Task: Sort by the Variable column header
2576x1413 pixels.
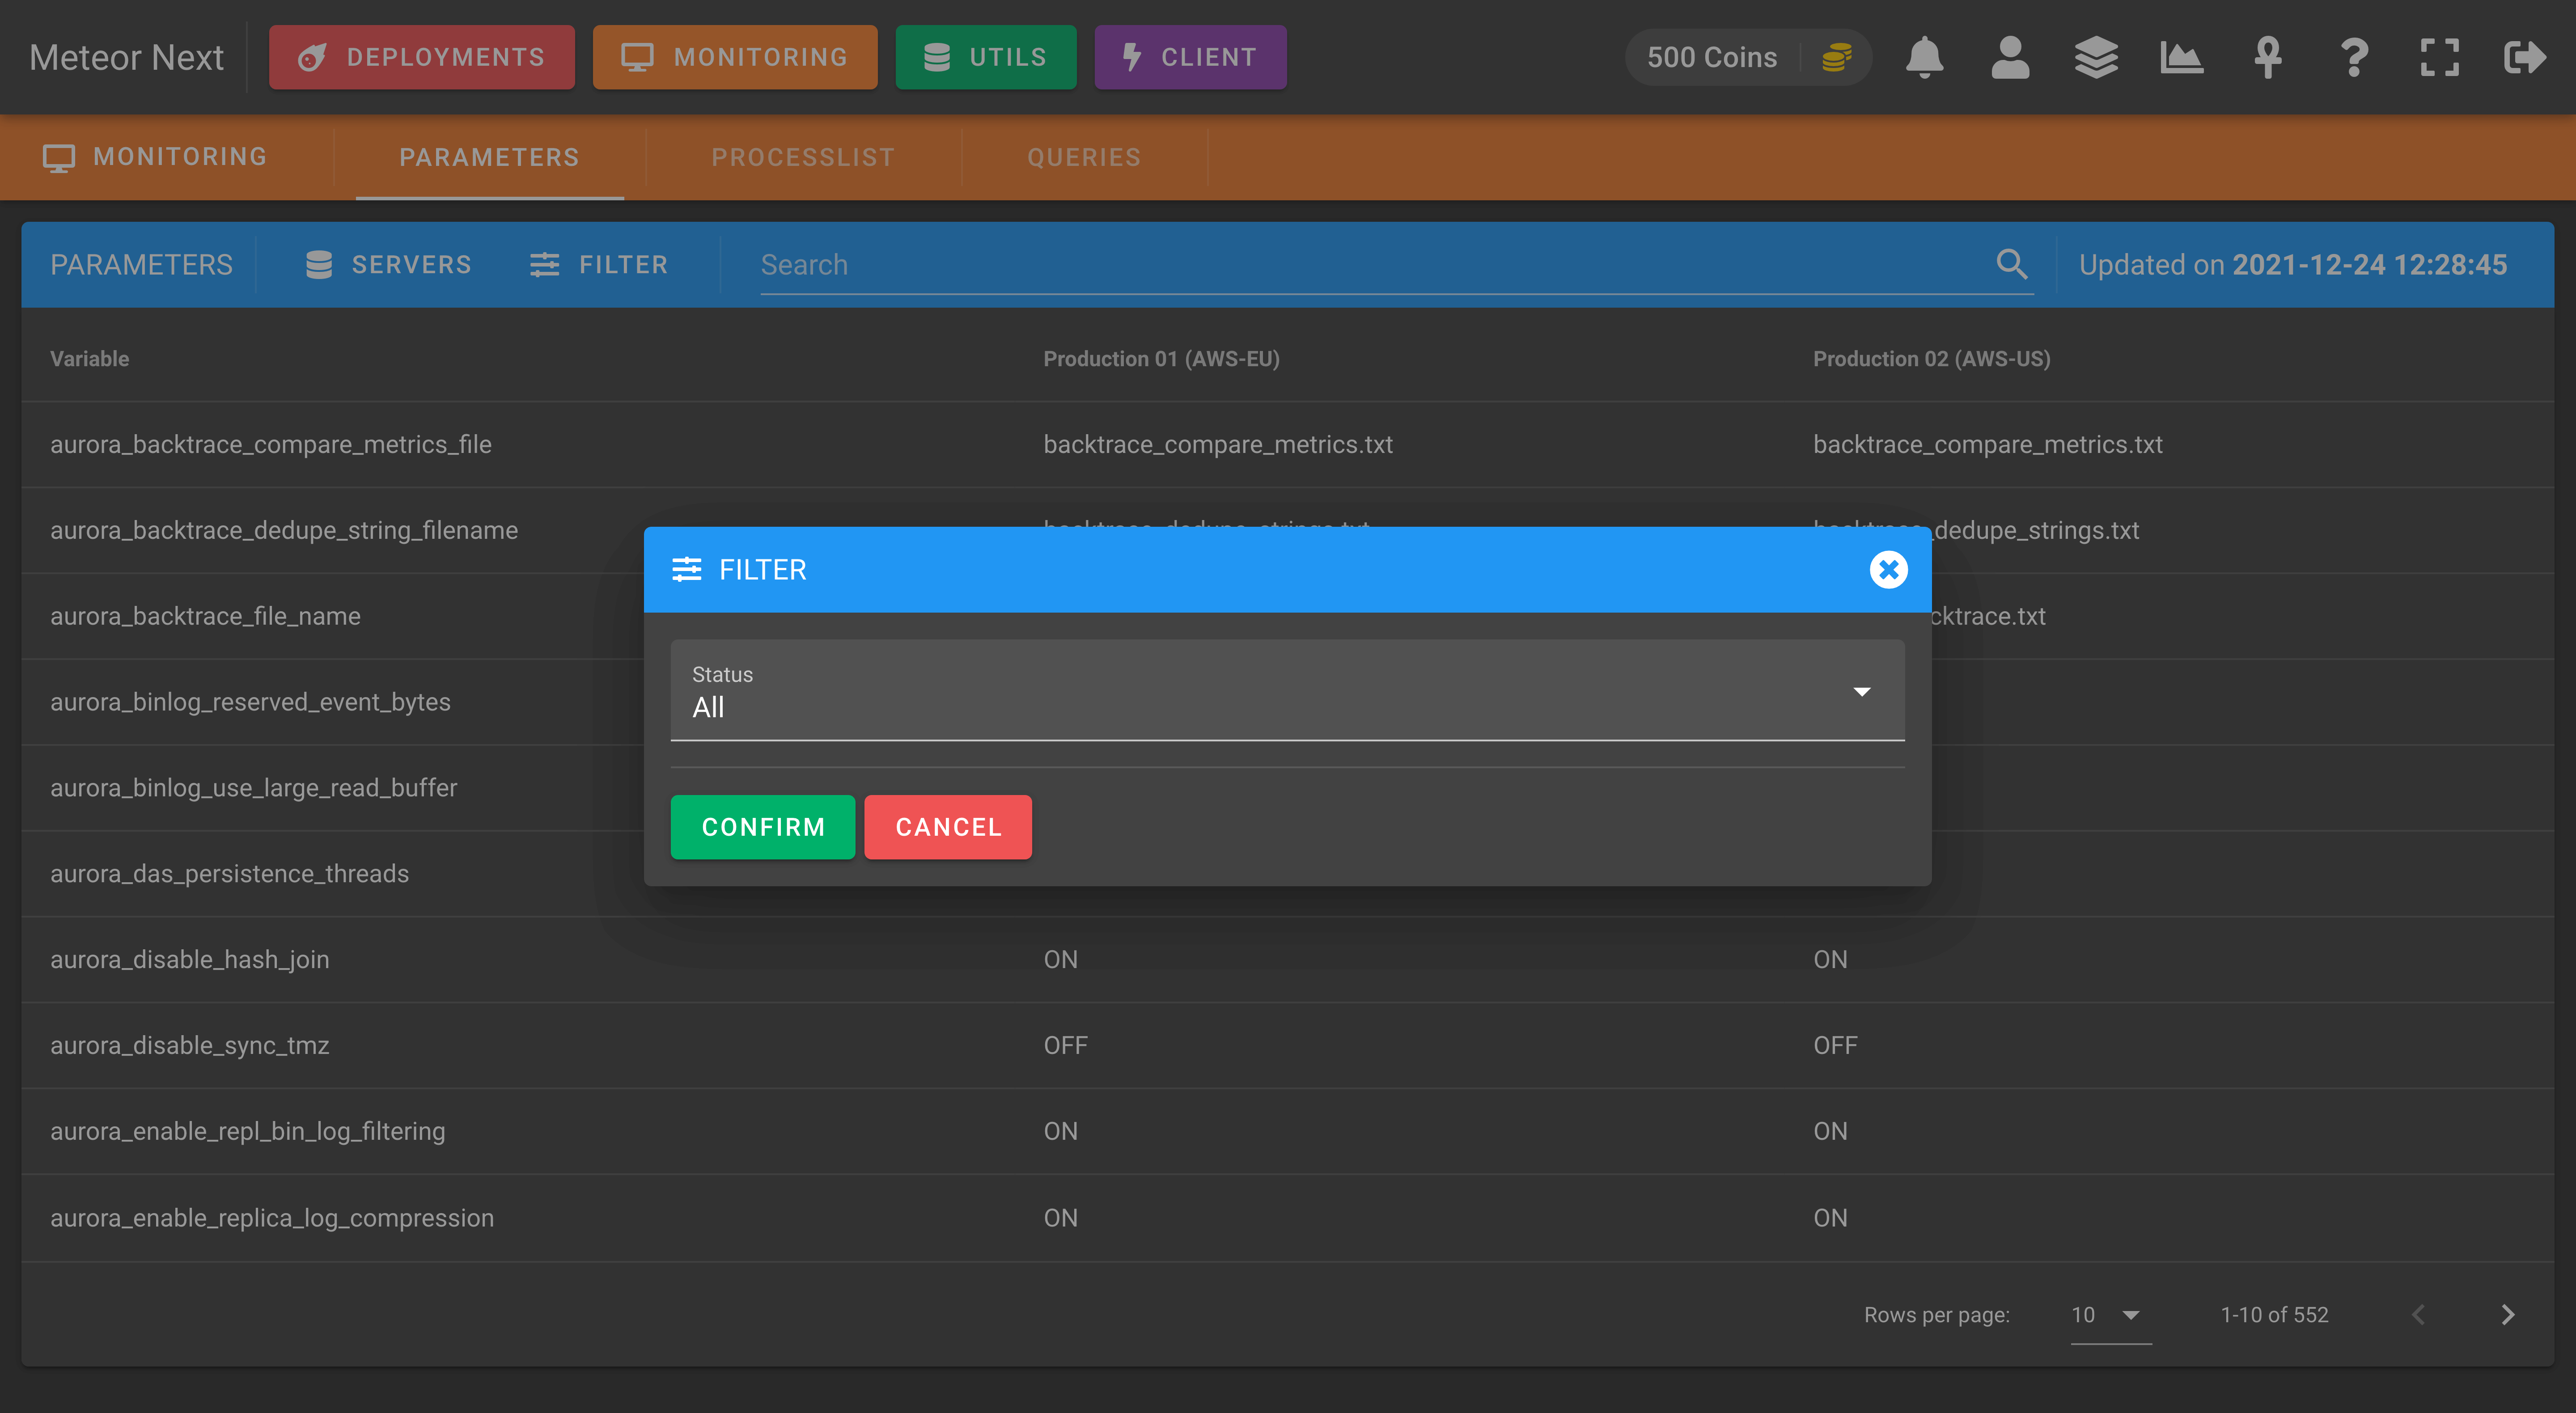Action: pos(90,358)
